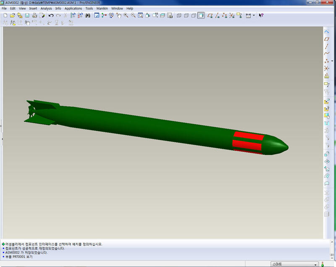This screenshot has width=336, height=267.
Task: Click the Reorient view icon
Action: pyautogui.click(x=148, y=16)
